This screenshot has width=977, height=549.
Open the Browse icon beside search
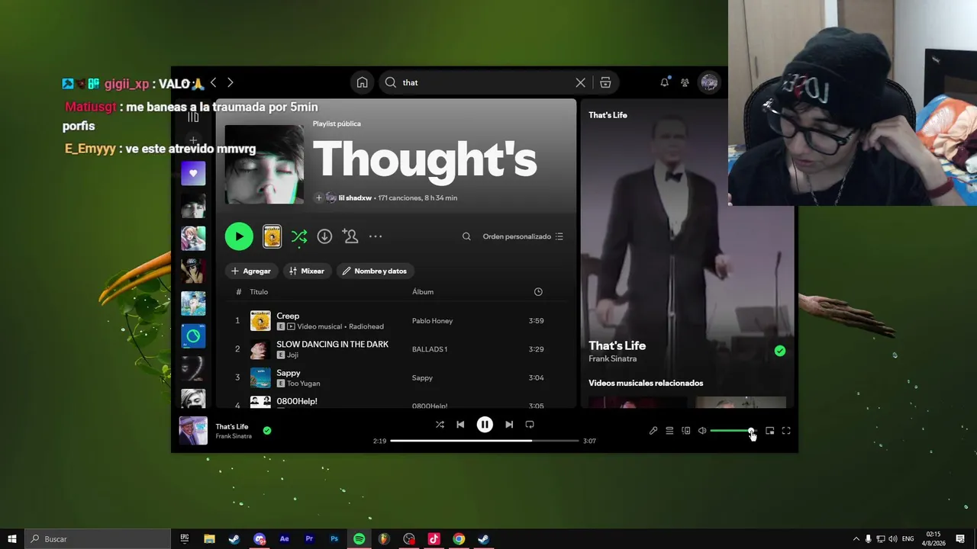pos(605,82)
